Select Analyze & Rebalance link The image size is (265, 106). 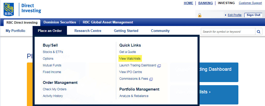pyautogui.click(x=134, y=96)
